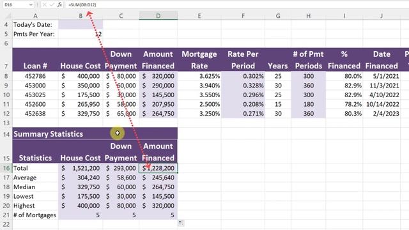Click amount financed 207,950 in row 11
The image size is (409, 230).
158,104
